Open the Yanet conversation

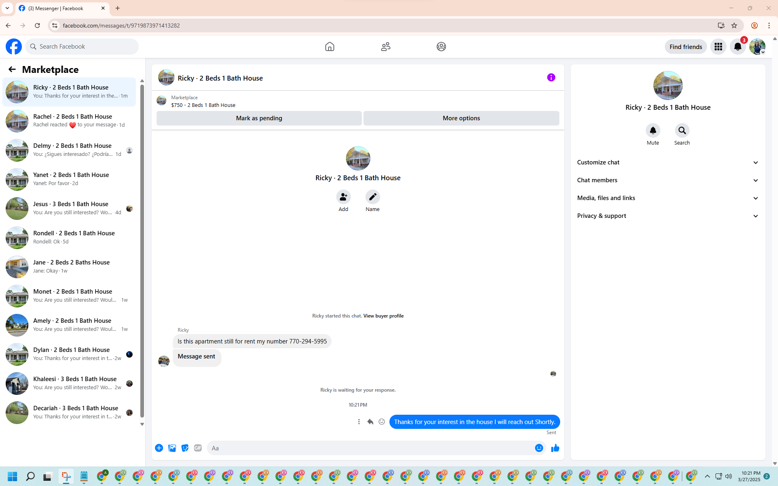[x=69, y=179]
